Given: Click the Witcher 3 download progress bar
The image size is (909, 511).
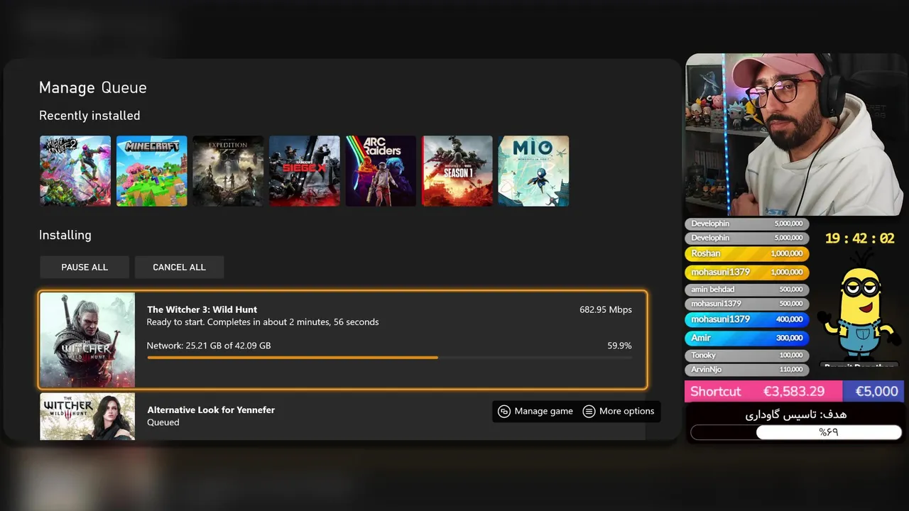Looking at the screenshot, I should coord(389,358).
